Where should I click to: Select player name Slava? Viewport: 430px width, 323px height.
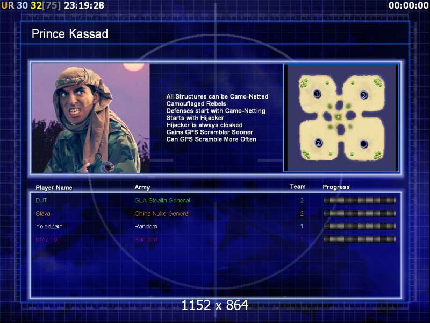point(43,213)
